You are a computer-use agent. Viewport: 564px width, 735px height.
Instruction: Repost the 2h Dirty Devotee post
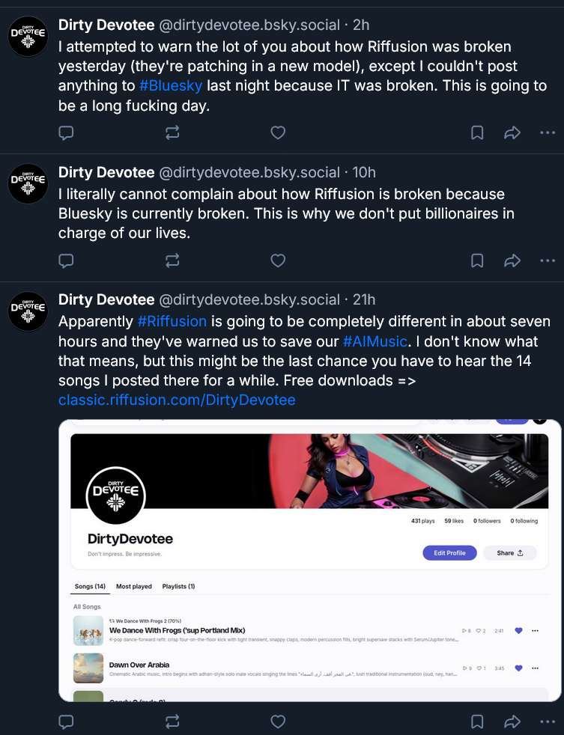click(x=172, y=133)
